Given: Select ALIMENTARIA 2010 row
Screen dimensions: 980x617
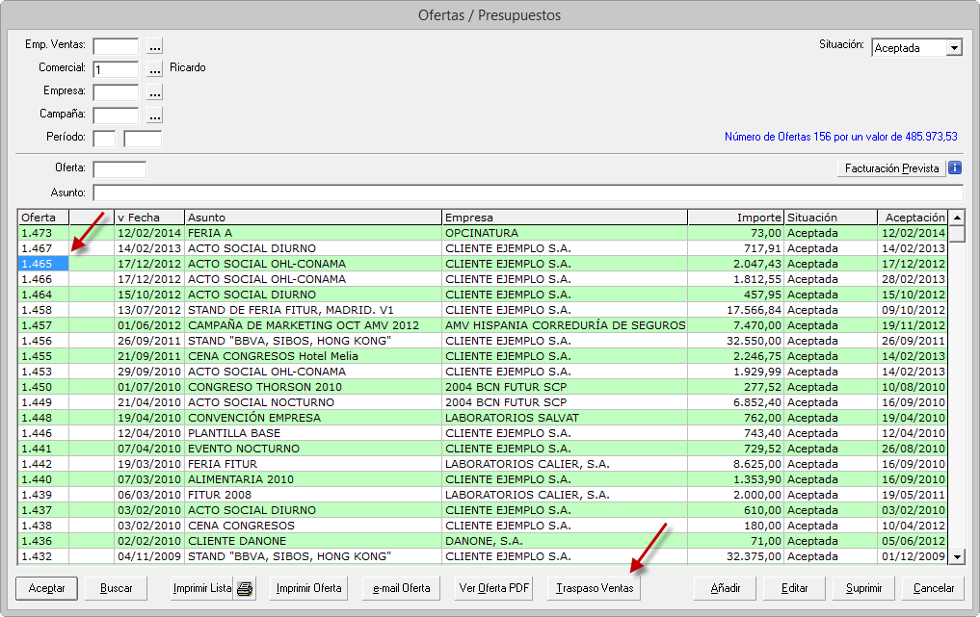Looking at the screenshot, I should tap(483, 479).
